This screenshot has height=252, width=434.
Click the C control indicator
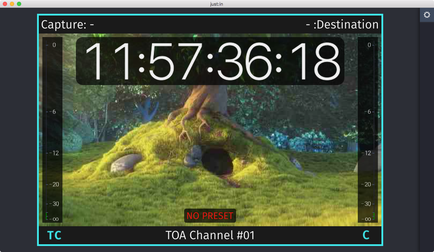click(x=366, y=235)
